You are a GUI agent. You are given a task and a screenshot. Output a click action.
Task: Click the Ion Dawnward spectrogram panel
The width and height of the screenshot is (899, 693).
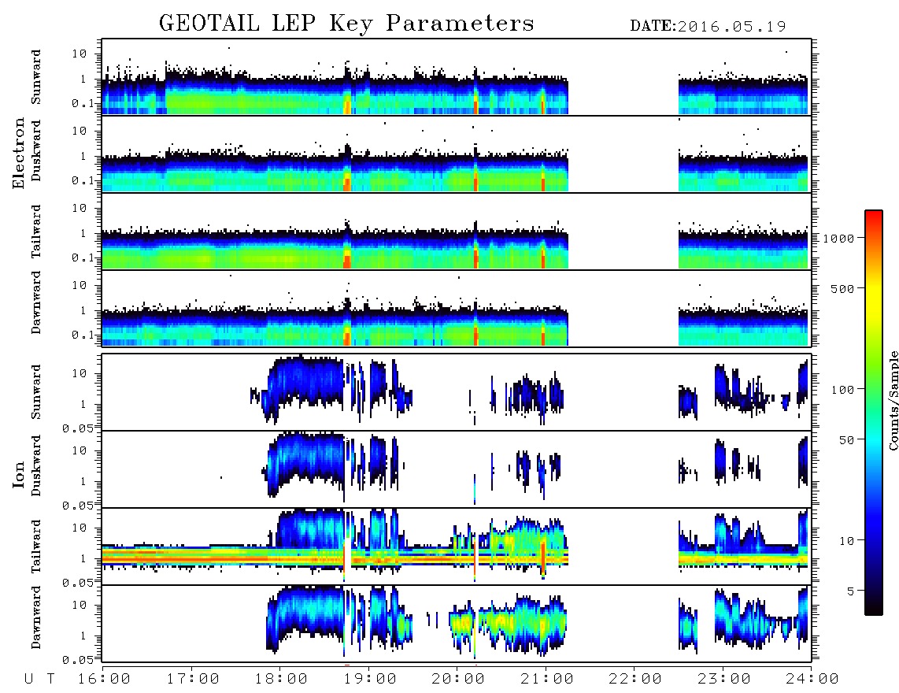click(457, 624)
